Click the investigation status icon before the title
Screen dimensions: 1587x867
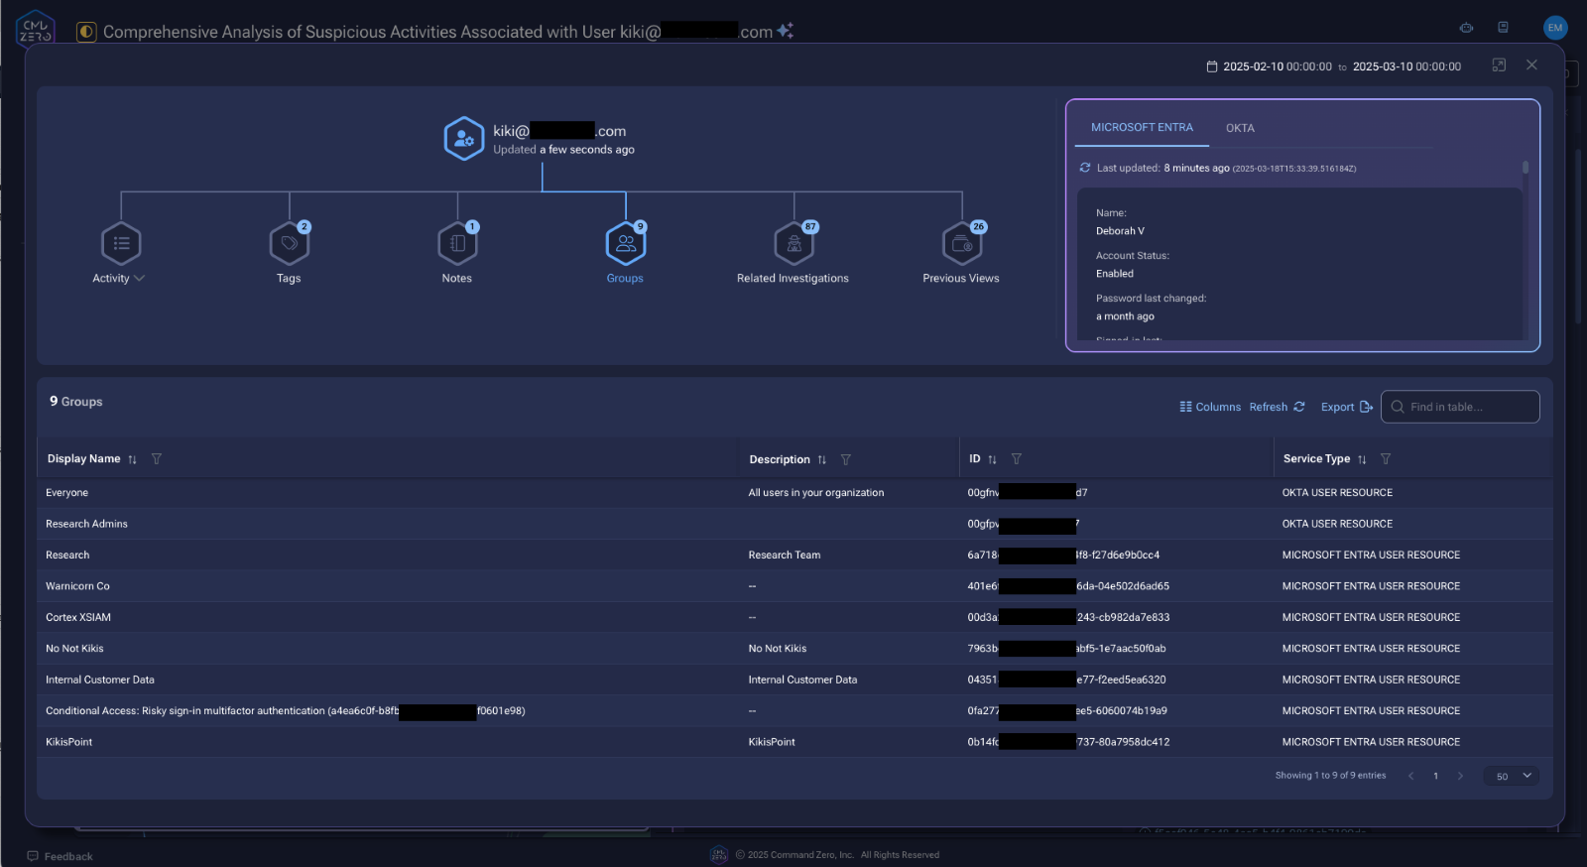[x=86, y=32]
